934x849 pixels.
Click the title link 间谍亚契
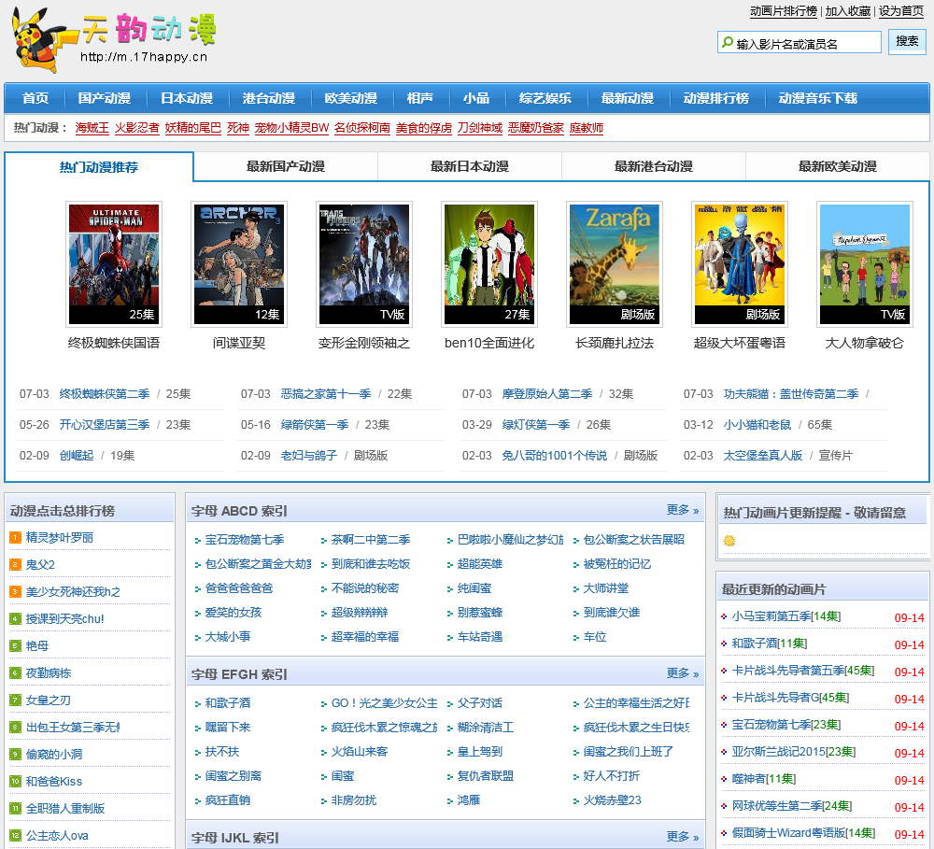[239, 343]
